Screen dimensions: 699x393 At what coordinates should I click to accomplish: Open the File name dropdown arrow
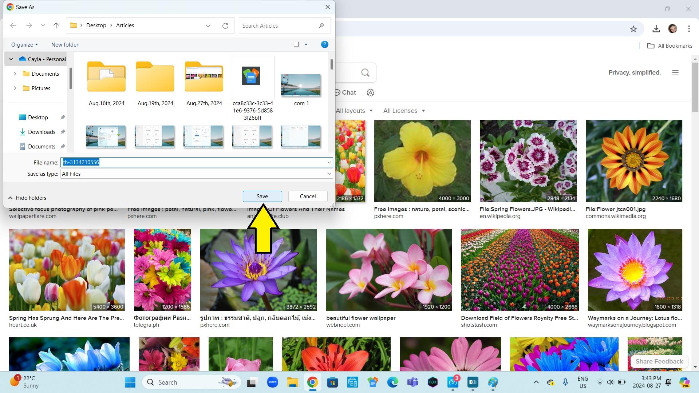[329, 162]
